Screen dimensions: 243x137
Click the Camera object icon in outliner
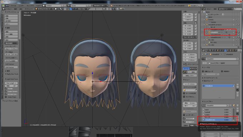click(x=207, y=20)
